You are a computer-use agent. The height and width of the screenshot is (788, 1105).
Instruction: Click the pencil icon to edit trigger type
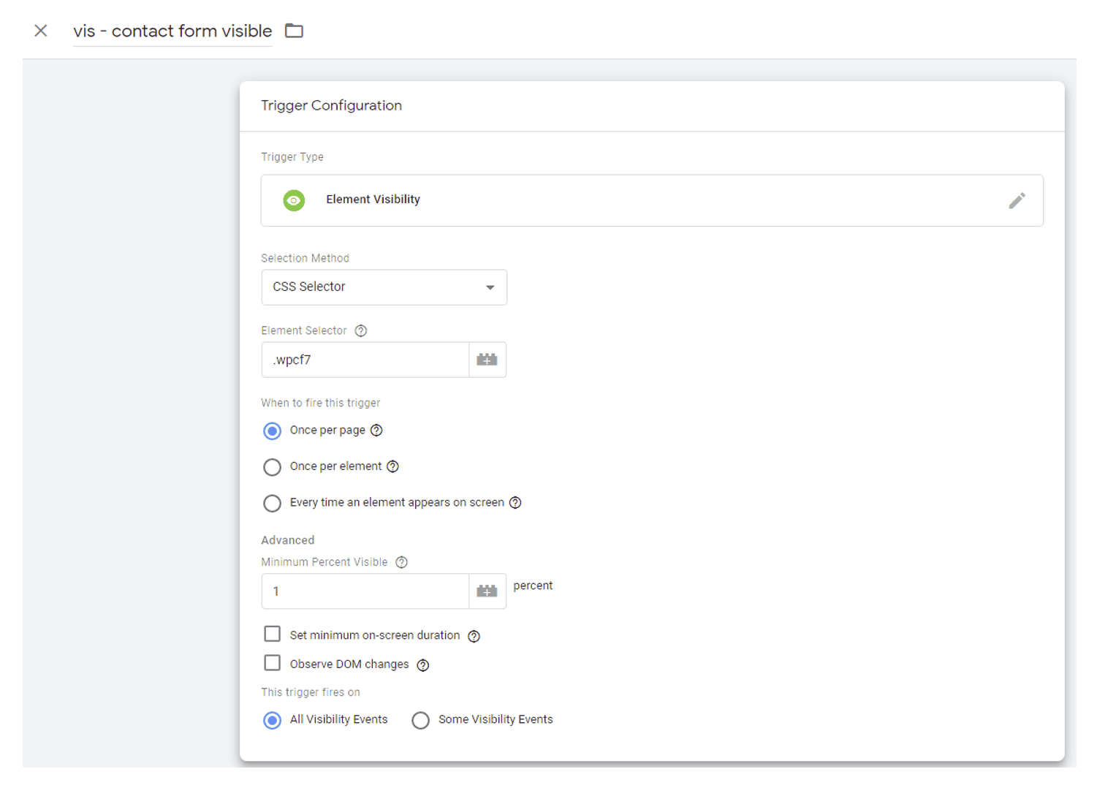tap(1017, 200)
